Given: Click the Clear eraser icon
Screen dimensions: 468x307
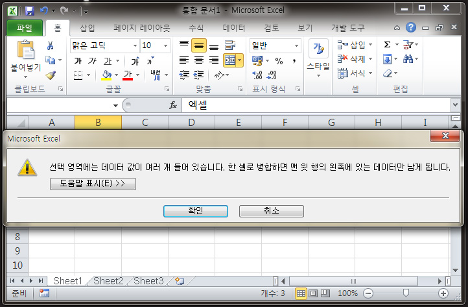Looking at the screenshot, I should tap(388, 73).
